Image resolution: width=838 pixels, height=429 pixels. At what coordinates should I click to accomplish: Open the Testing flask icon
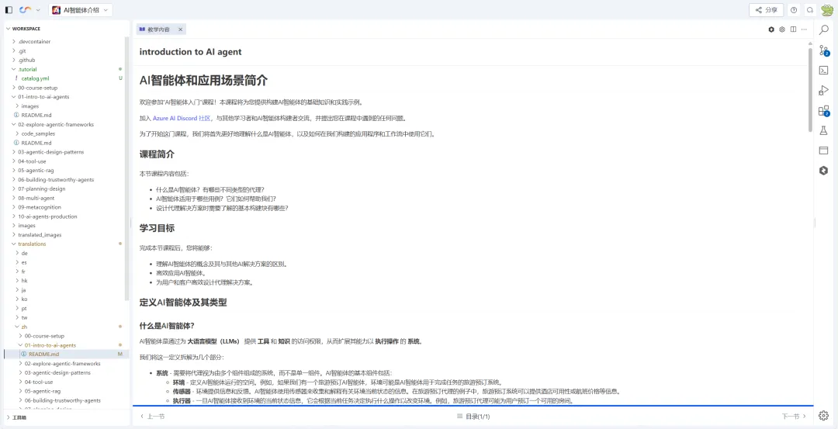click(823, 130)
